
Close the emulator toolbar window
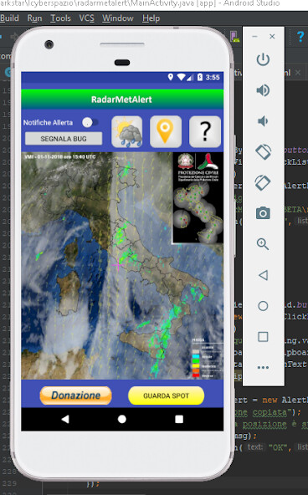pos(272,37)
